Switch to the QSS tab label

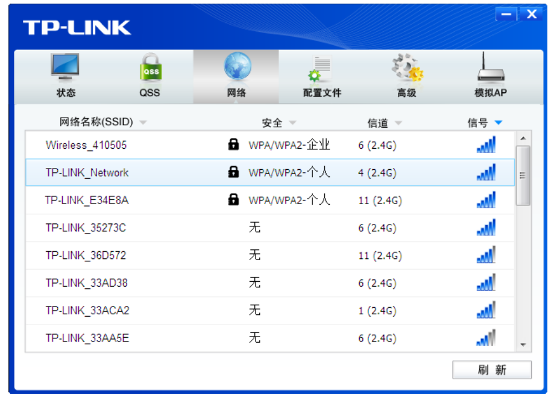150,93
